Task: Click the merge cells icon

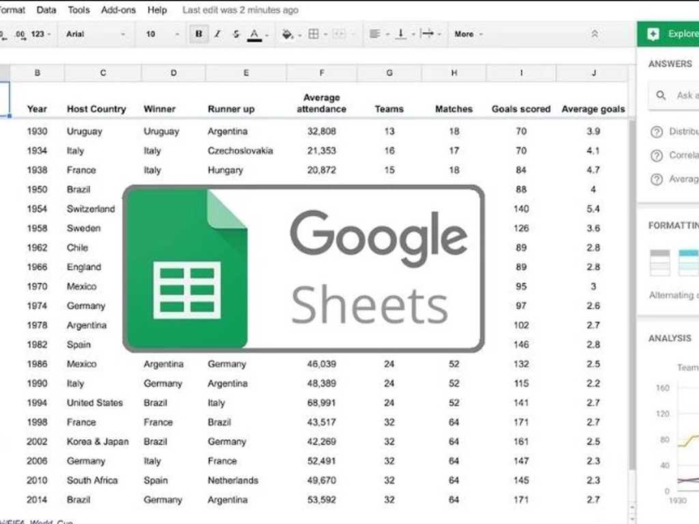Action: pos(339,34)
